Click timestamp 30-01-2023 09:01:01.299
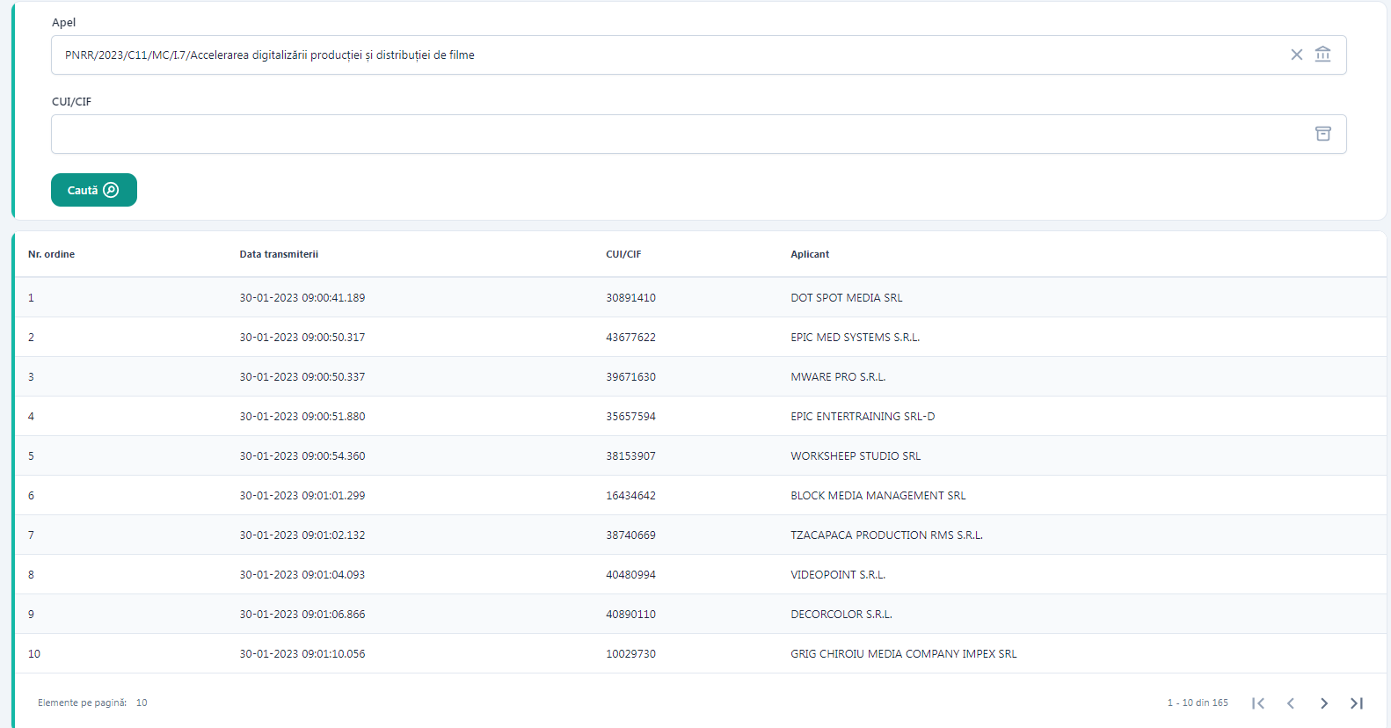 302,495
